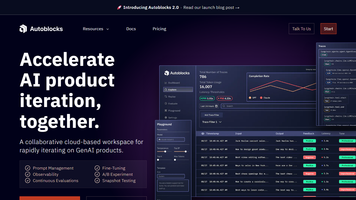Click the Settings gear icon in sidebar

(x=166, y=118)
